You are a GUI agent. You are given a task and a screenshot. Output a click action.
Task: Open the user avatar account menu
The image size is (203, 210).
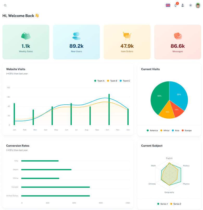[x=198, y=5]
